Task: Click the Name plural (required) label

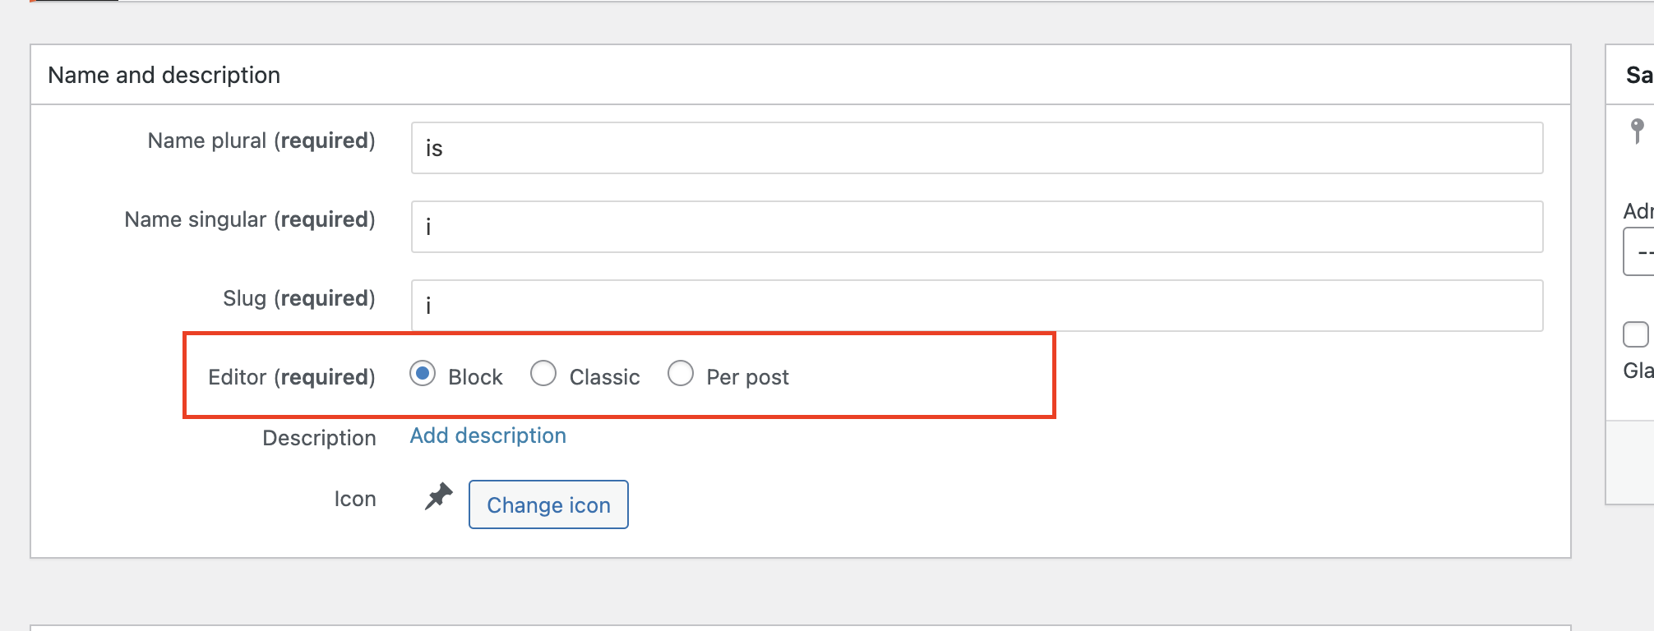Action: [x=261, y=140]
